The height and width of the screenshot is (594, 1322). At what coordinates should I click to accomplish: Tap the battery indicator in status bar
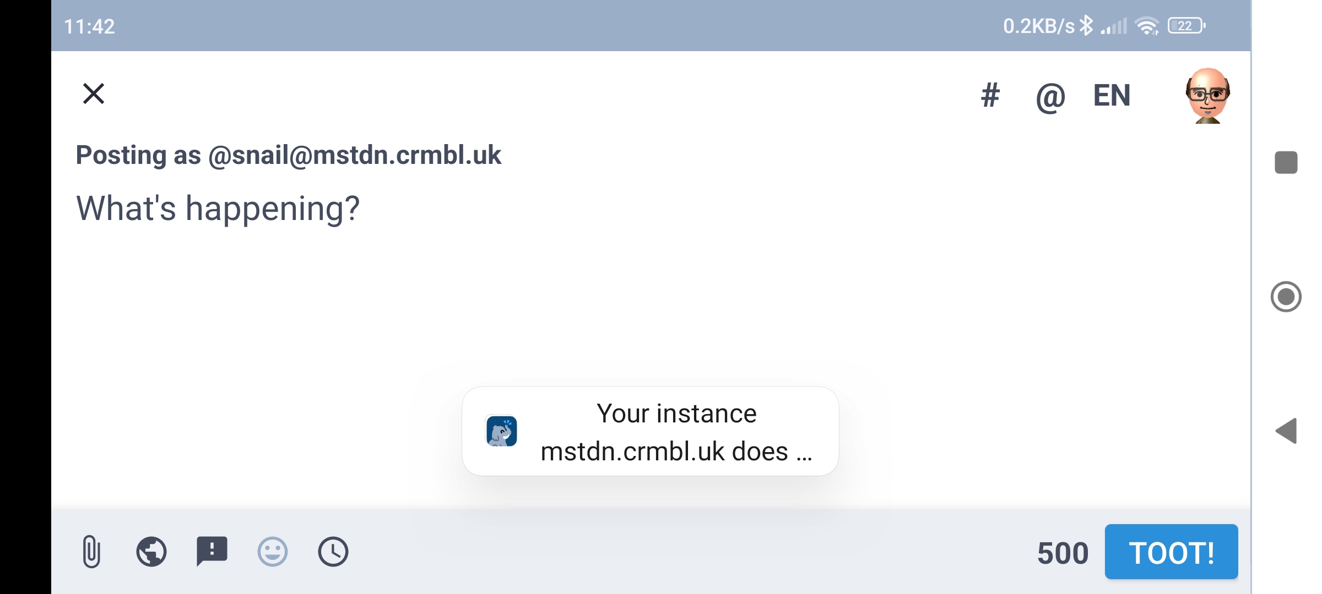(1186, 26)
